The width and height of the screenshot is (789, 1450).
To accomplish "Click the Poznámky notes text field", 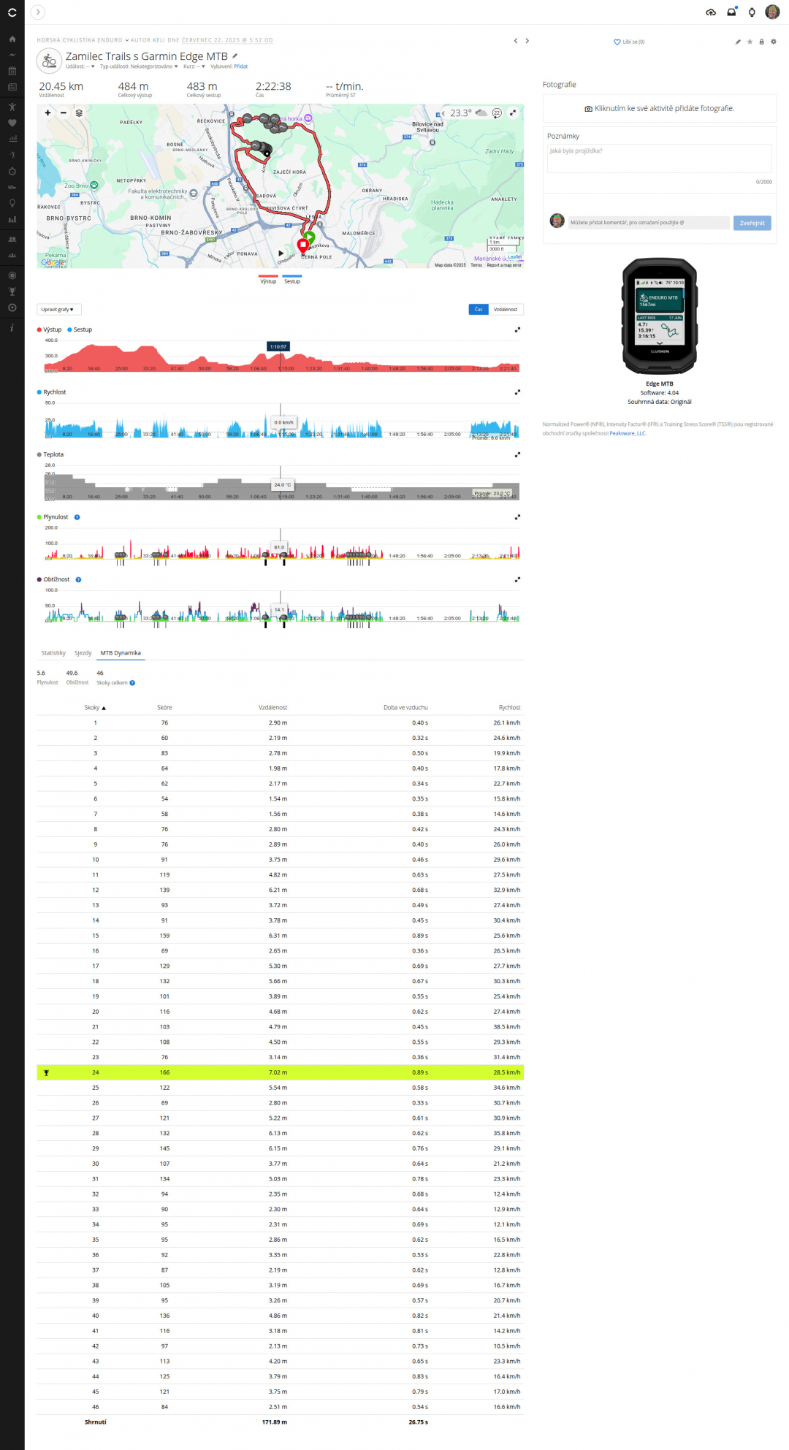I will (659, 158).
